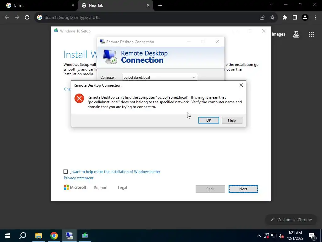This screenshot has height=242, width=322.
Task: Click Windows 10 Setup title bar icon
Action: pyautogui.click(x=56, y=31)
